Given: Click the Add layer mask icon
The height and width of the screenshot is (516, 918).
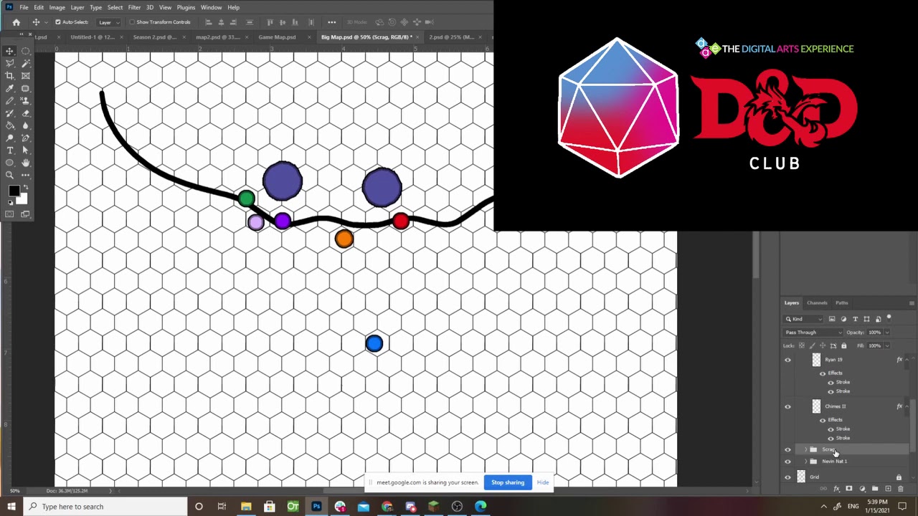Looking at the screenshot, I should pyautogui.click(x=849, y=489).
